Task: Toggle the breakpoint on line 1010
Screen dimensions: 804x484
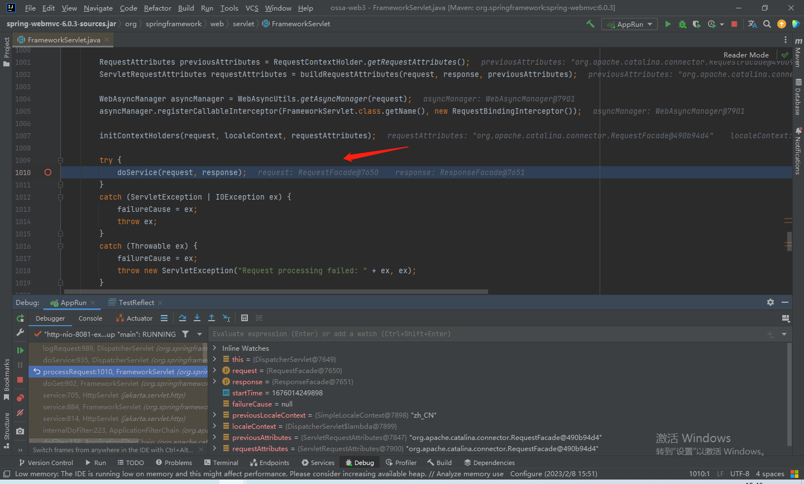Action: (x=48, y=172)
